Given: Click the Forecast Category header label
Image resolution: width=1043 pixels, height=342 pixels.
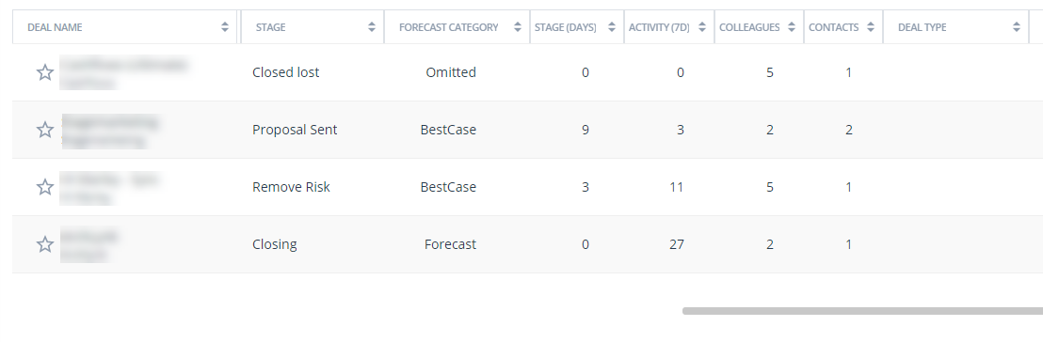Looking at the screenshot, I should coord(448,27).
